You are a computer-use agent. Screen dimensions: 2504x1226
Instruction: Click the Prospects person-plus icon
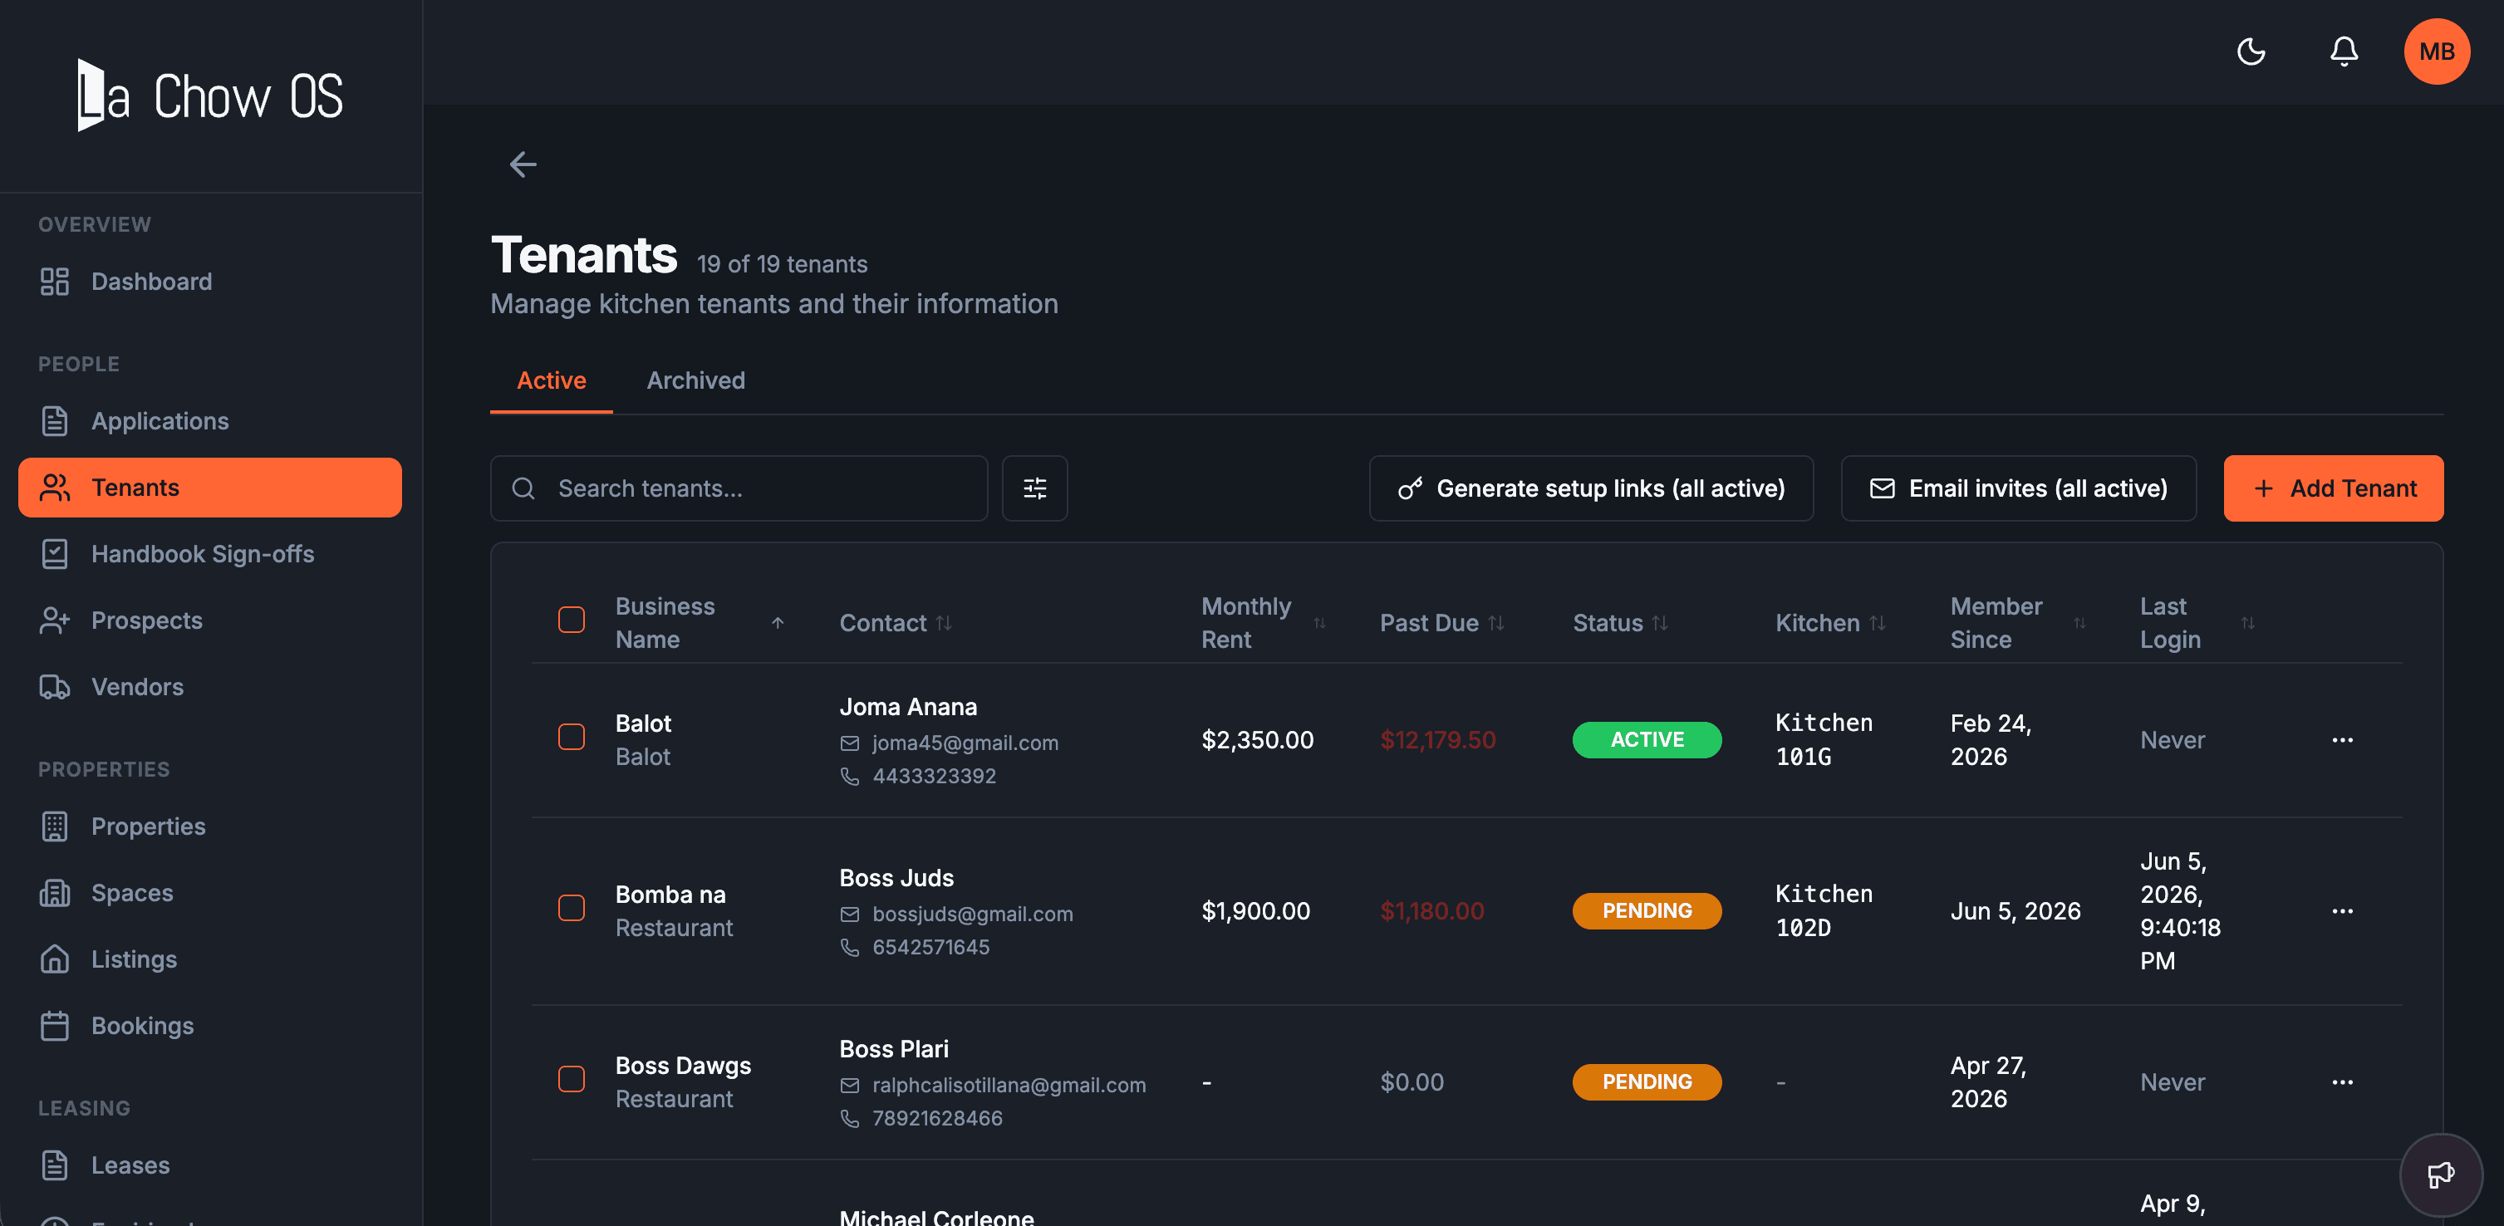[x=55, y=620]
